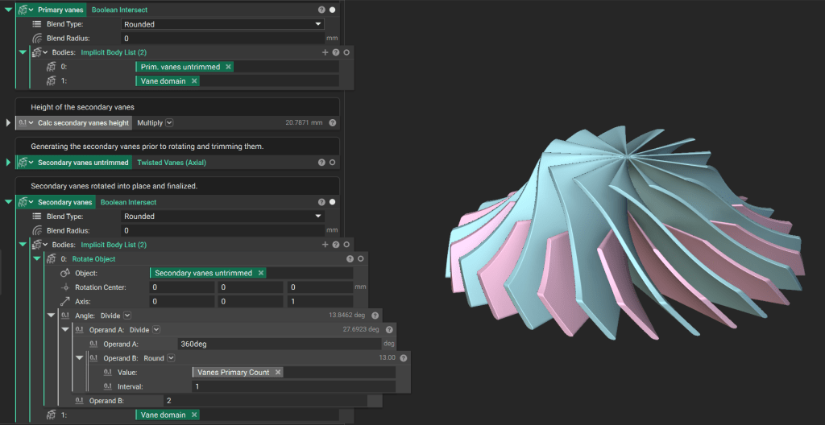Viewport: 825px width, 425px height.
Task: Click help icon on Primary vanes block
Action: pos(321,10)
